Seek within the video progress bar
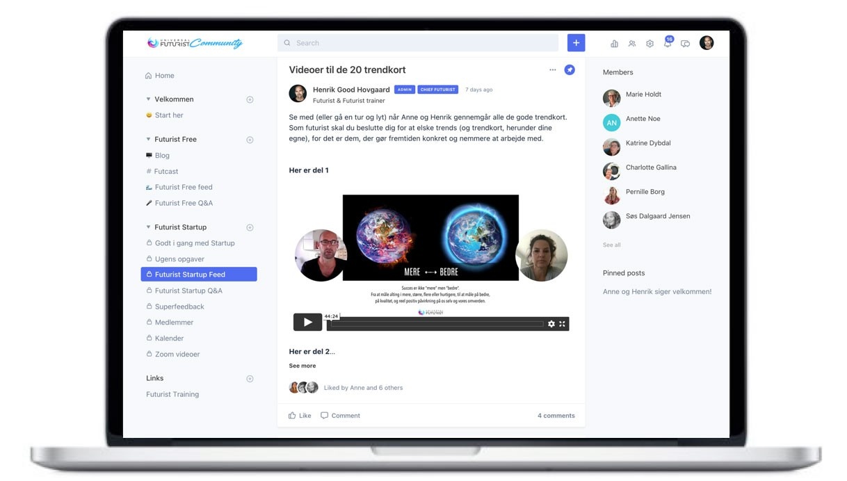This screenshot has height=481, width=847. coord(437,324)
